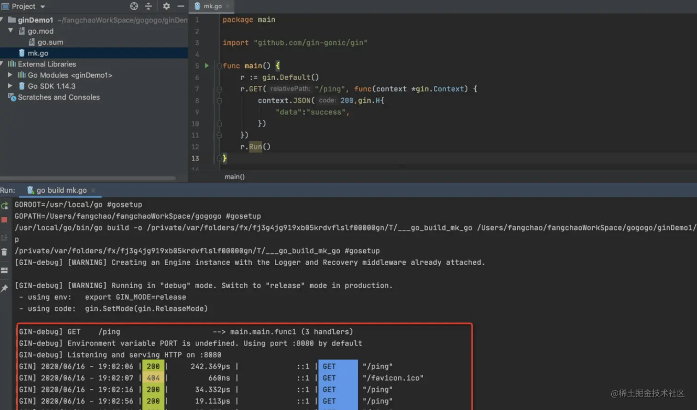Click "/favicon.ico" log entry in console
697x410 pixels.
click(393, 378)
